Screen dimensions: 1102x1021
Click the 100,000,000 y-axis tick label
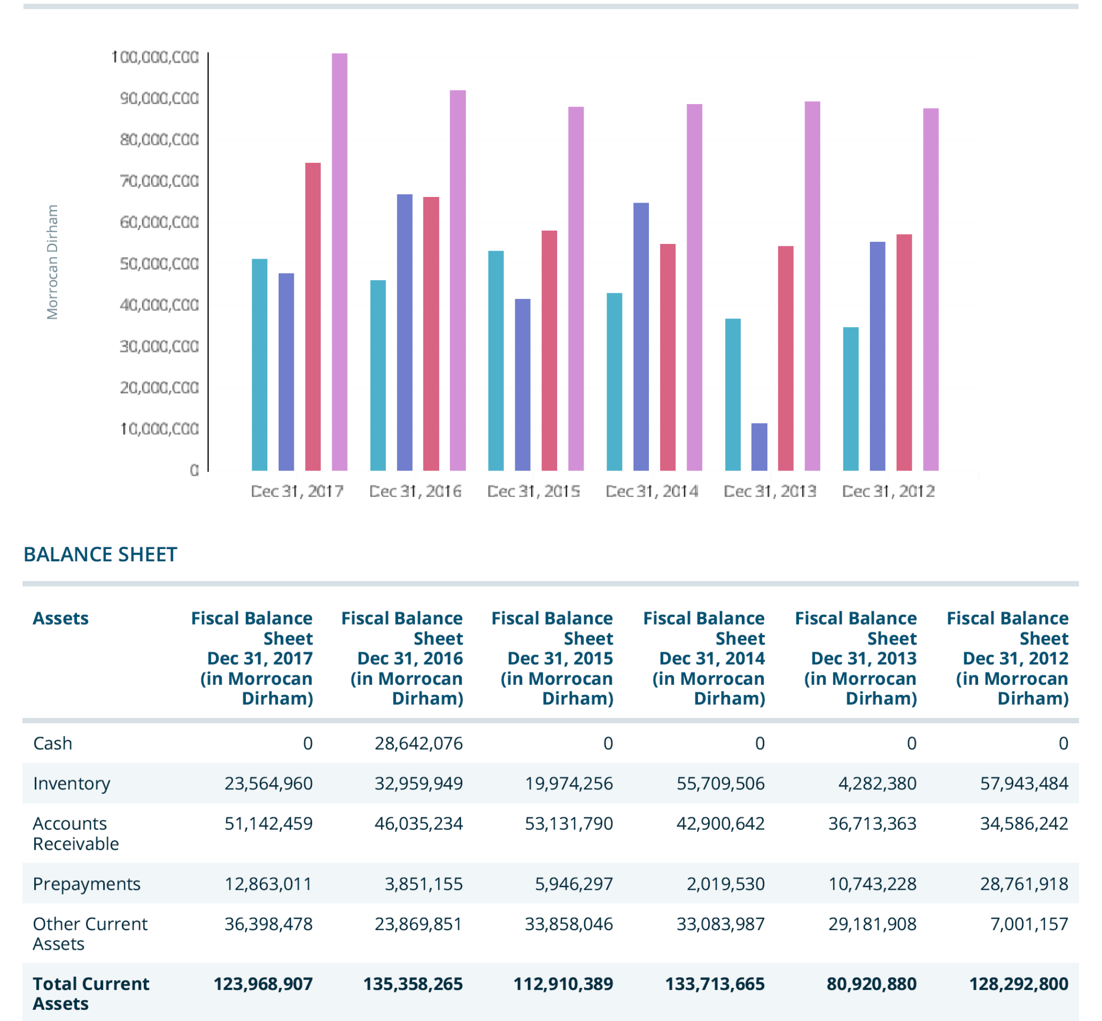tap(155, 57)
